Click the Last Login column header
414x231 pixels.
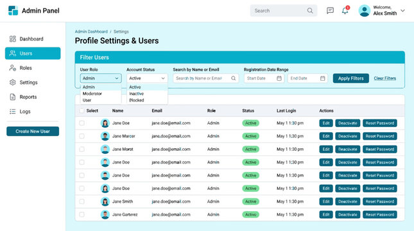coord(286,110)
